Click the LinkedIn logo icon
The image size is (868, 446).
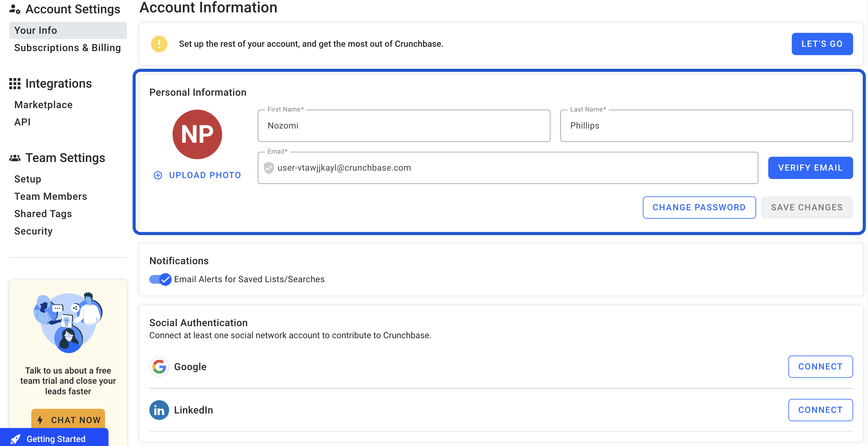tap(159, 410)
